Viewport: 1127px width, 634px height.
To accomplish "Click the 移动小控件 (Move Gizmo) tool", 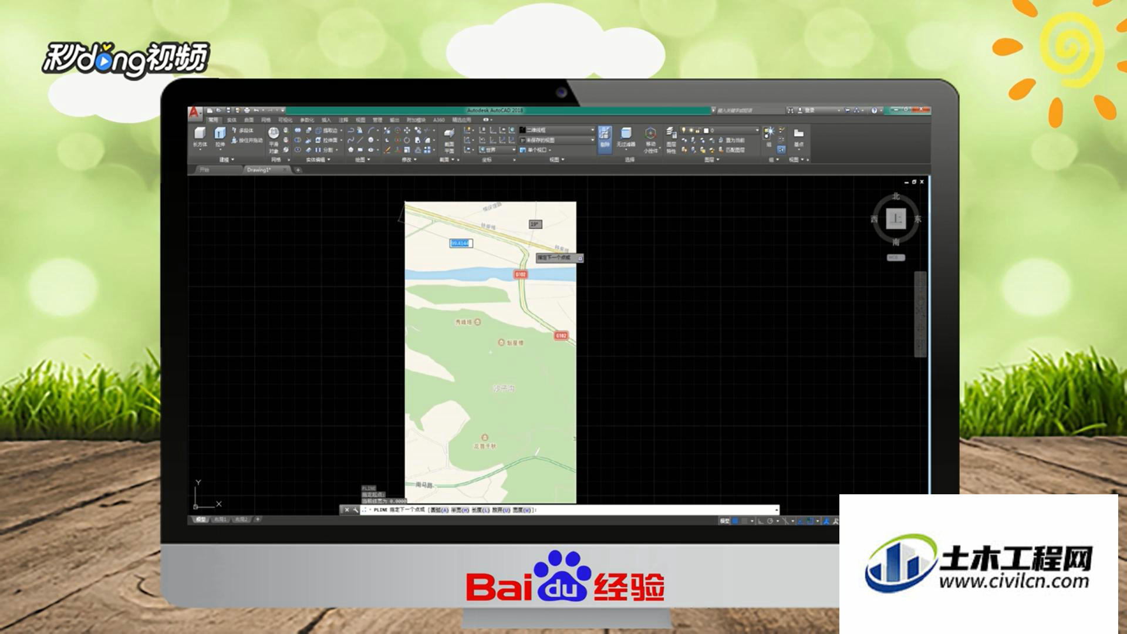I will (x=650, y=140).
